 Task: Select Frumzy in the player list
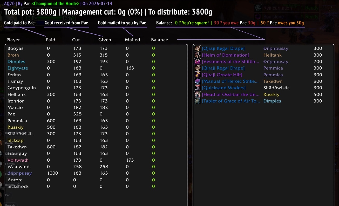(15, 81)
